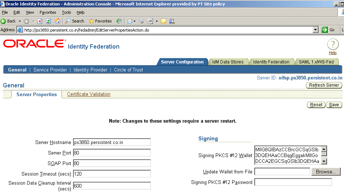
Task: Switch to the SAML 1.x/WS-Fed tab
Action: [x=316, y=62]
